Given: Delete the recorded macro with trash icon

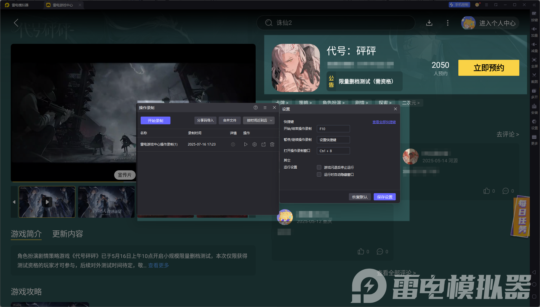Looking at the screenshot, I should click(x=272, y=144).
